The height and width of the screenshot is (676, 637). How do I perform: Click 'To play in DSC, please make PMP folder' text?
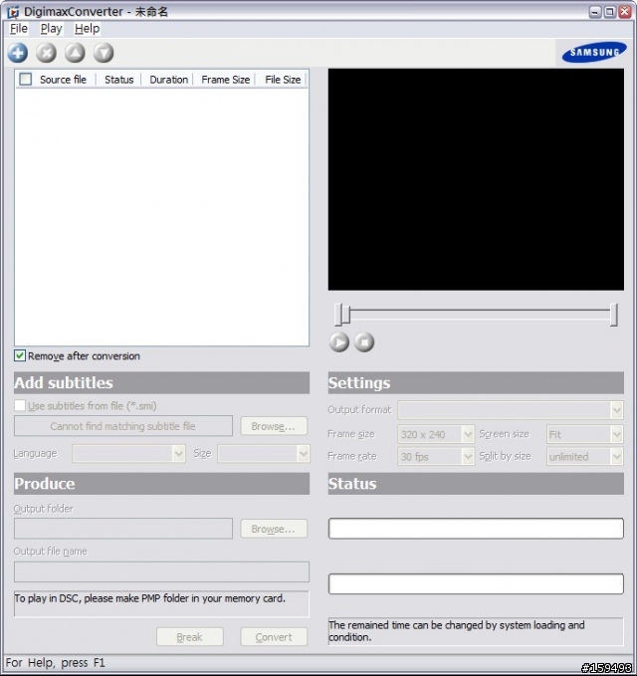pos(149,598)
